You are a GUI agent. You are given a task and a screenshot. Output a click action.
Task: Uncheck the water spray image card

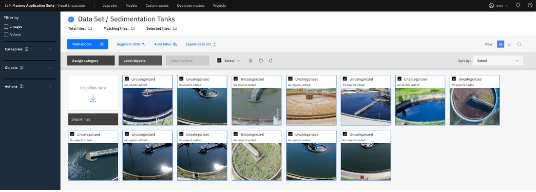[x=72, y=134]
